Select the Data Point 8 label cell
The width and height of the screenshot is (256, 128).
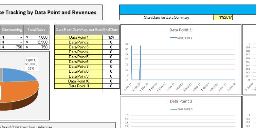(78, 71)
